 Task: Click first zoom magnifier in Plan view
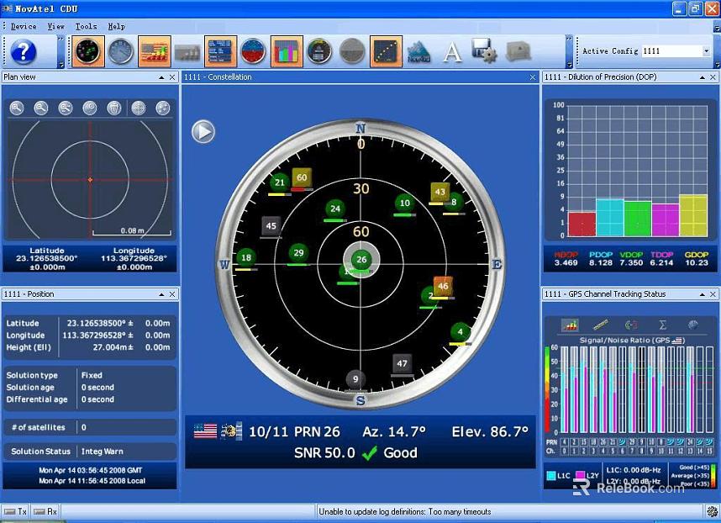[17, 108]
